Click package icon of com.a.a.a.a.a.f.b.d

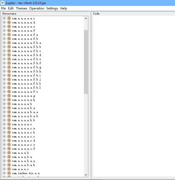pyautogui.click(x=9, y=55)
